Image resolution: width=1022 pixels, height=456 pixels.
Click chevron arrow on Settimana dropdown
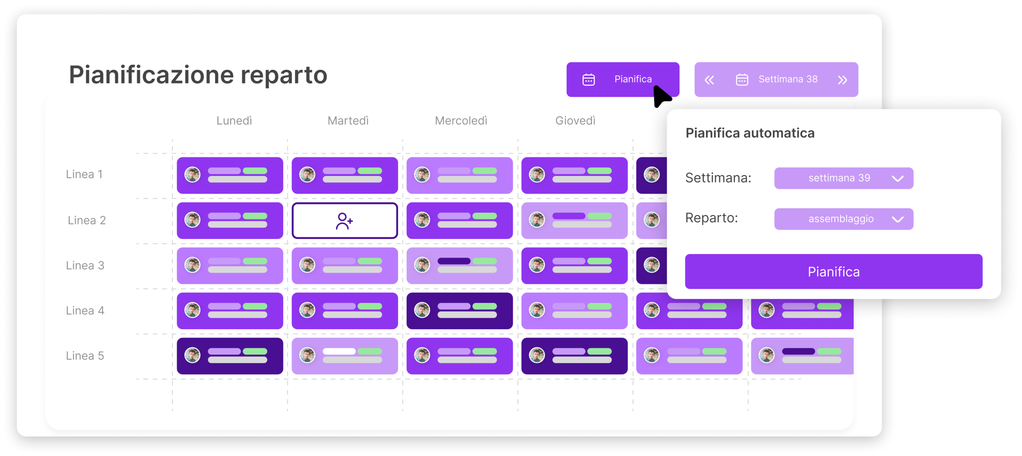click(897, 178)
